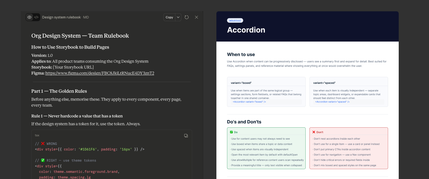429x179 pixels.
Task: Click 'Provide a meaningful title' line
Action: click(266, 165)
